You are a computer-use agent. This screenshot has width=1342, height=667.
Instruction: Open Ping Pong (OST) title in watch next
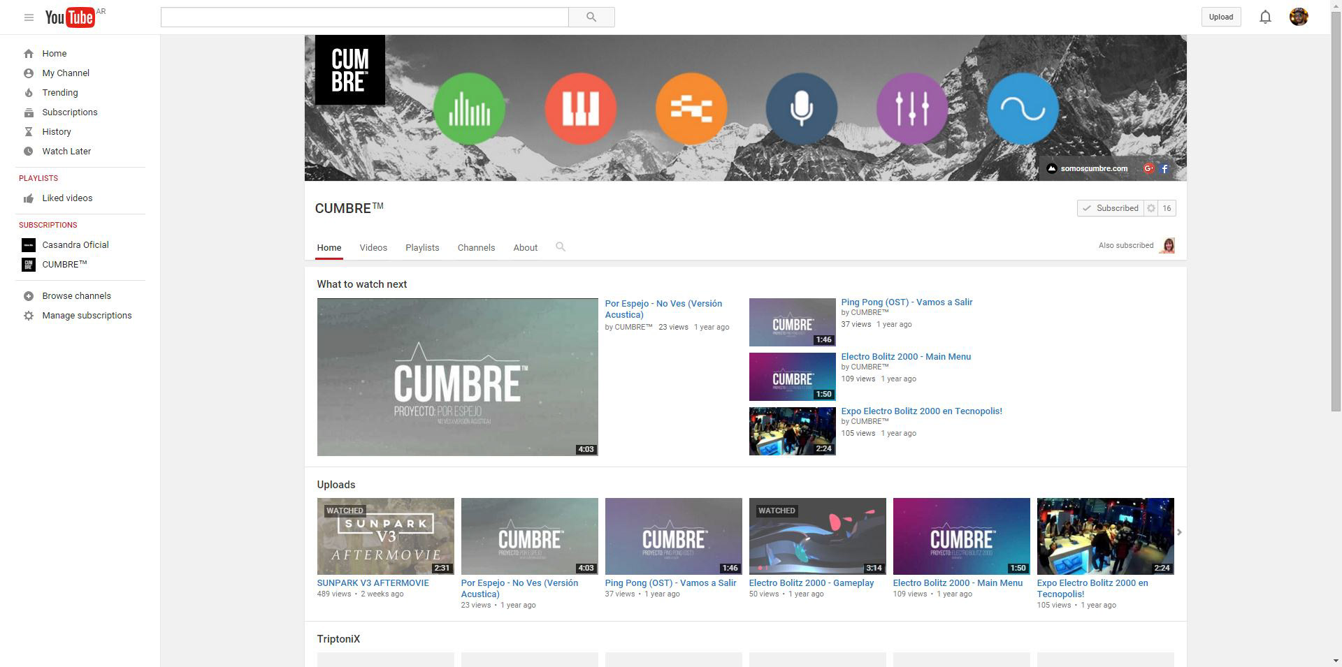[907, 302]
